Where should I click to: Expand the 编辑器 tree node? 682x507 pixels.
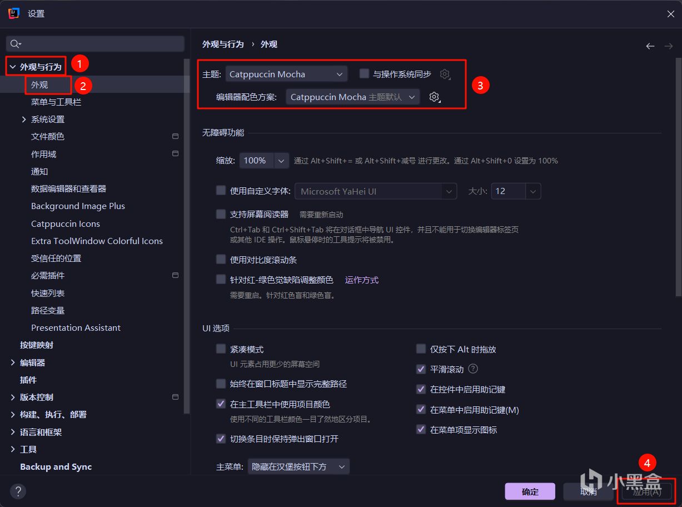(x=13, y=362)
